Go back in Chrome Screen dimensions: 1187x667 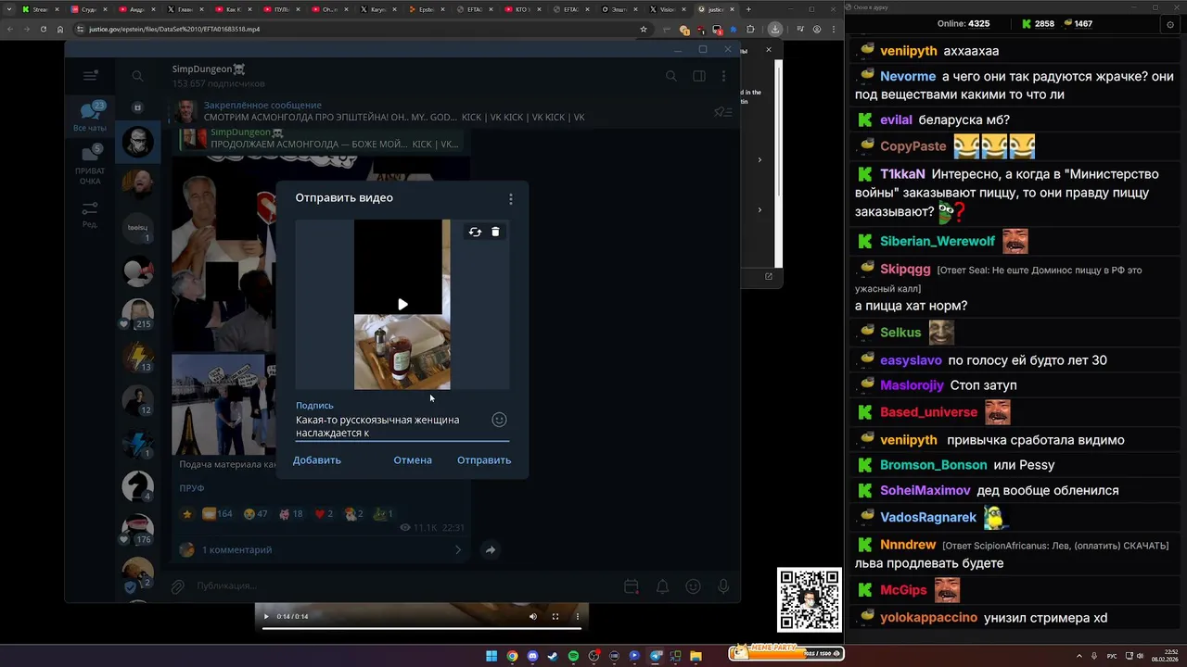pyautogui.click(x=10, y=29)
